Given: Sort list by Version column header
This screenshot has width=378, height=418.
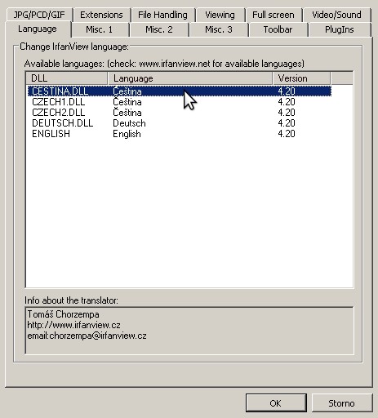Looking at the screenshot, I should click(x=301, y=78).
